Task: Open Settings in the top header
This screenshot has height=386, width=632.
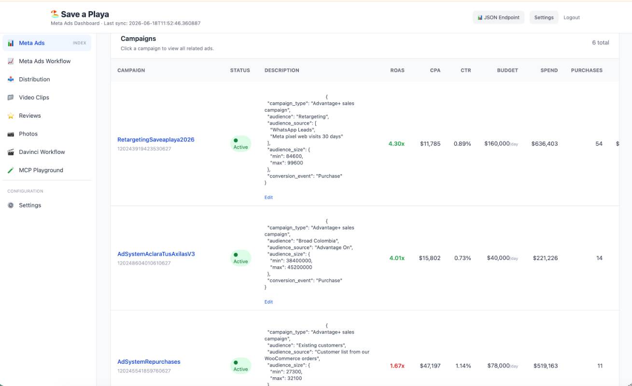Action: click(x=544, y=17)
